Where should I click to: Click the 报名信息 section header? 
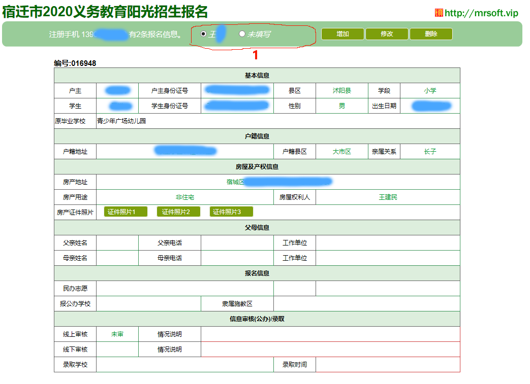(x=257, y=273)
